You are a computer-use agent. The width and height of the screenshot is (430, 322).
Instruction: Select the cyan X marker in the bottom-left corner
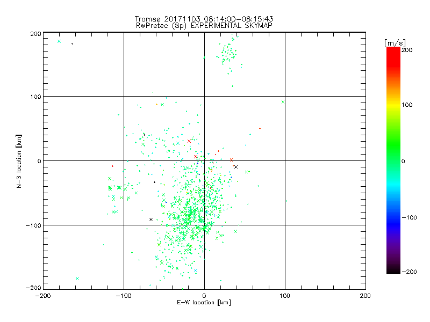[77, 279]
